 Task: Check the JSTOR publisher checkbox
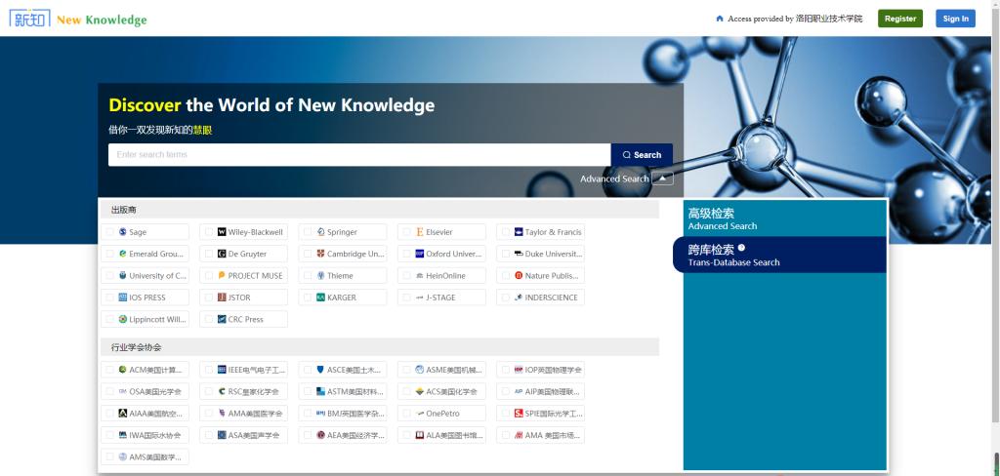pyautogui.click(x=209, y=297)
